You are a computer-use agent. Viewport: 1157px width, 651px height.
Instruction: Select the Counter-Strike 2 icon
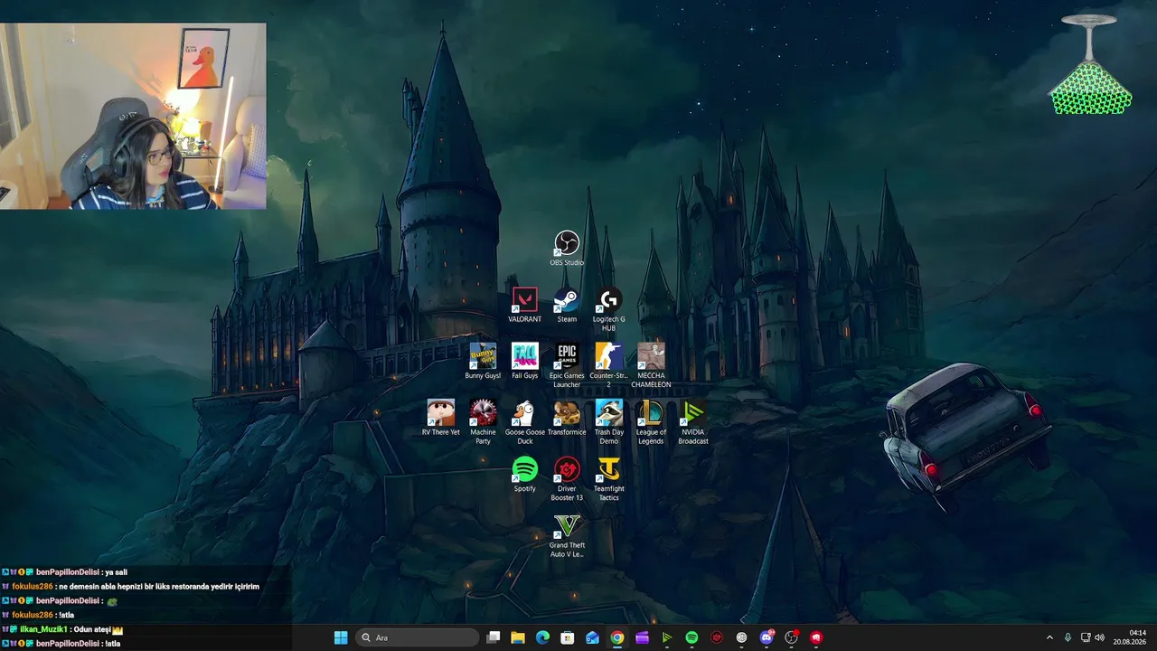click(x=608, y=365)
